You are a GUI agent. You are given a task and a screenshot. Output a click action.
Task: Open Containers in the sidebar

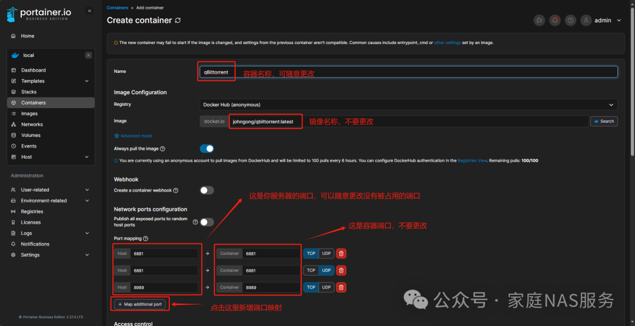coord(51,103)
